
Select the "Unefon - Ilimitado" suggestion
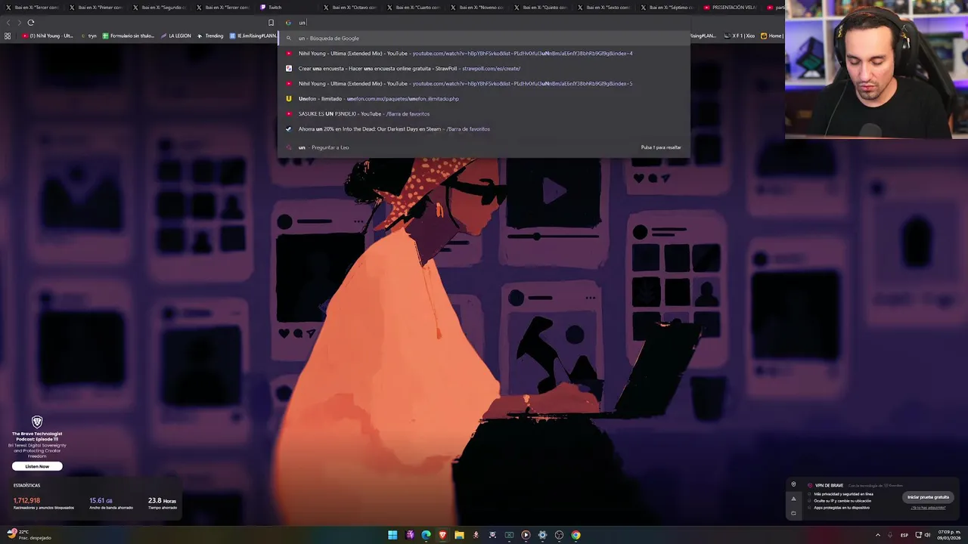point(484,98)
